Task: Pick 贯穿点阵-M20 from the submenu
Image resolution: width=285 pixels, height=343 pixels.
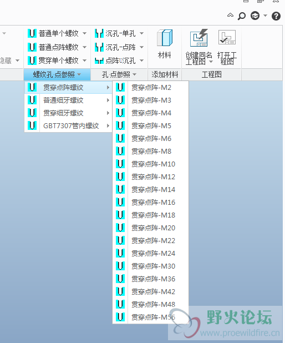Action: point(151,228)
